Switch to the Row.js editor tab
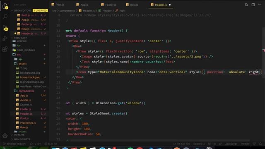The width and height of the screenshot is (265, 149). (132, 5)
